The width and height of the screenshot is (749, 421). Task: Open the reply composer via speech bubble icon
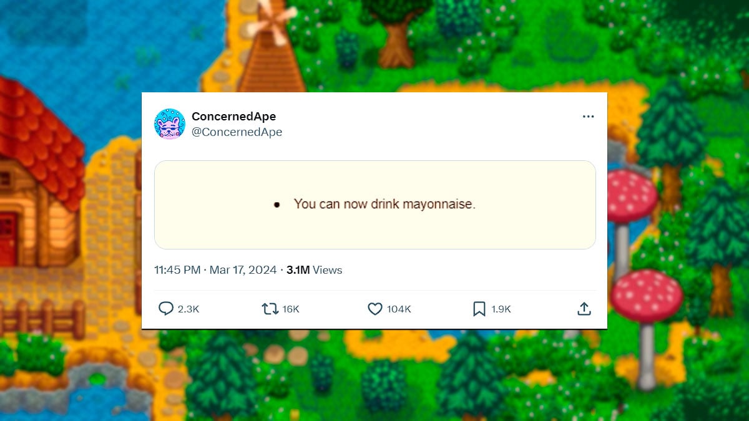(166, 308)
